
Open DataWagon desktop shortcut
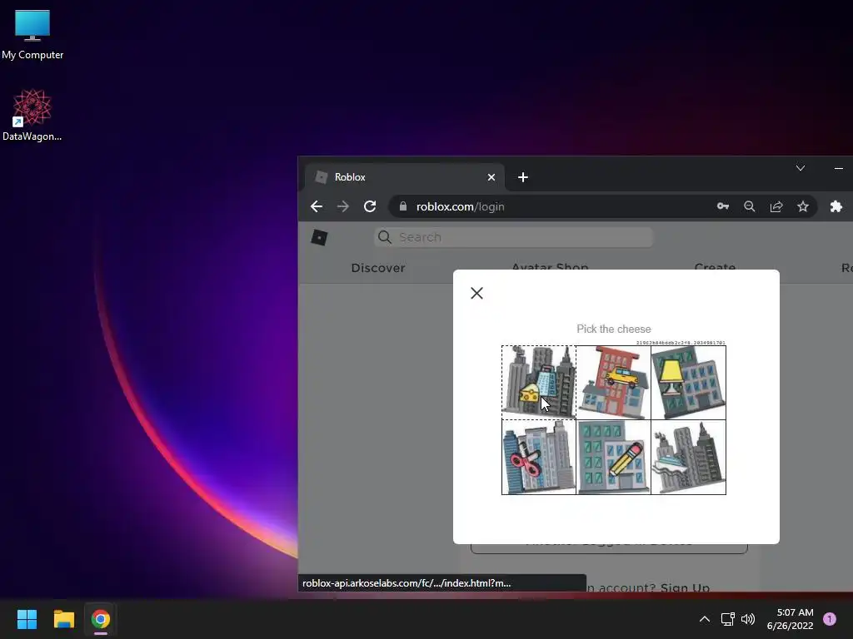(32, 115)
